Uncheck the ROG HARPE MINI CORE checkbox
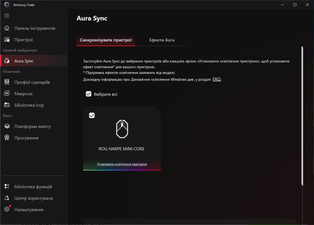The image size is (314, 225). pyautogui.click(x=92, y=115)
